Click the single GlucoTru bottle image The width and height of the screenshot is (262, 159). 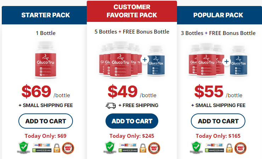coord(46,60)
